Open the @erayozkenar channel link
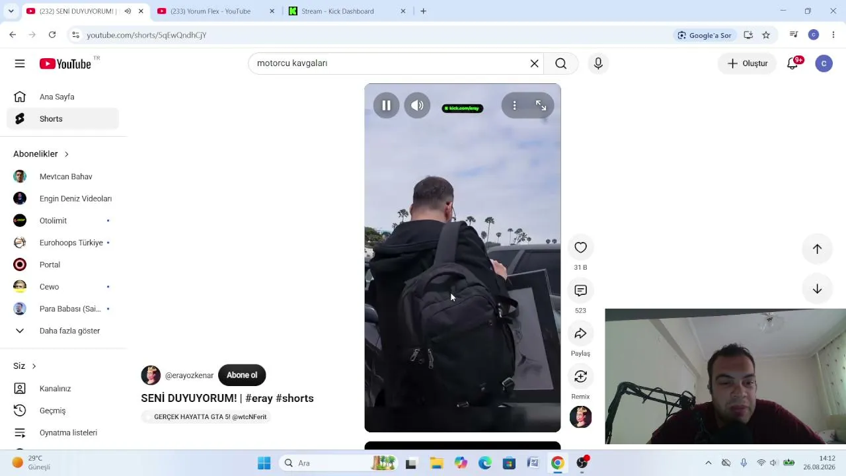The image size is (846, 476). pos(189,376)
